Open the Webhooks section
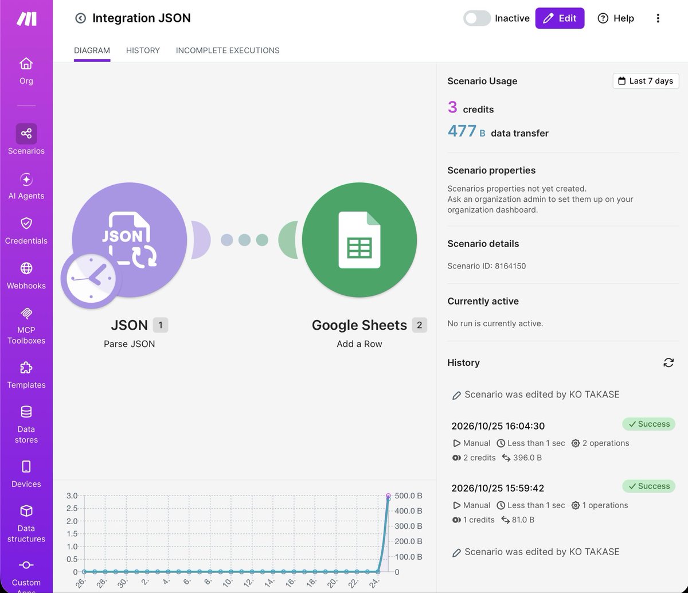 point(26,275)
